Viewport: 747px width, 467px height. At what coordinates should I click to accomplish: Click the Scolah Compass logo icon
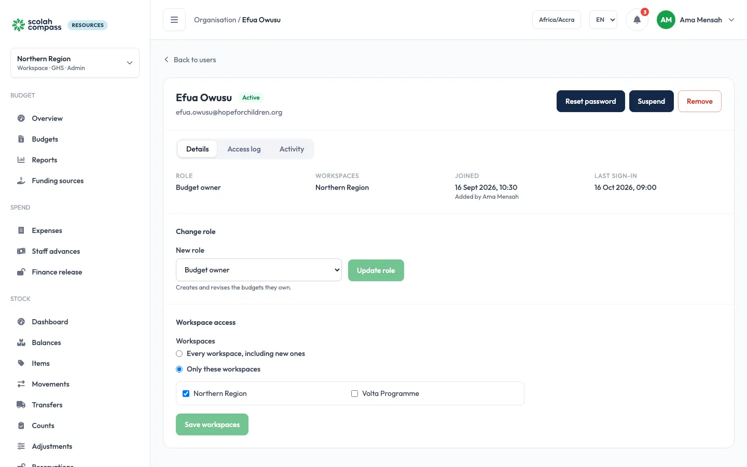click(x=19, y=25)
